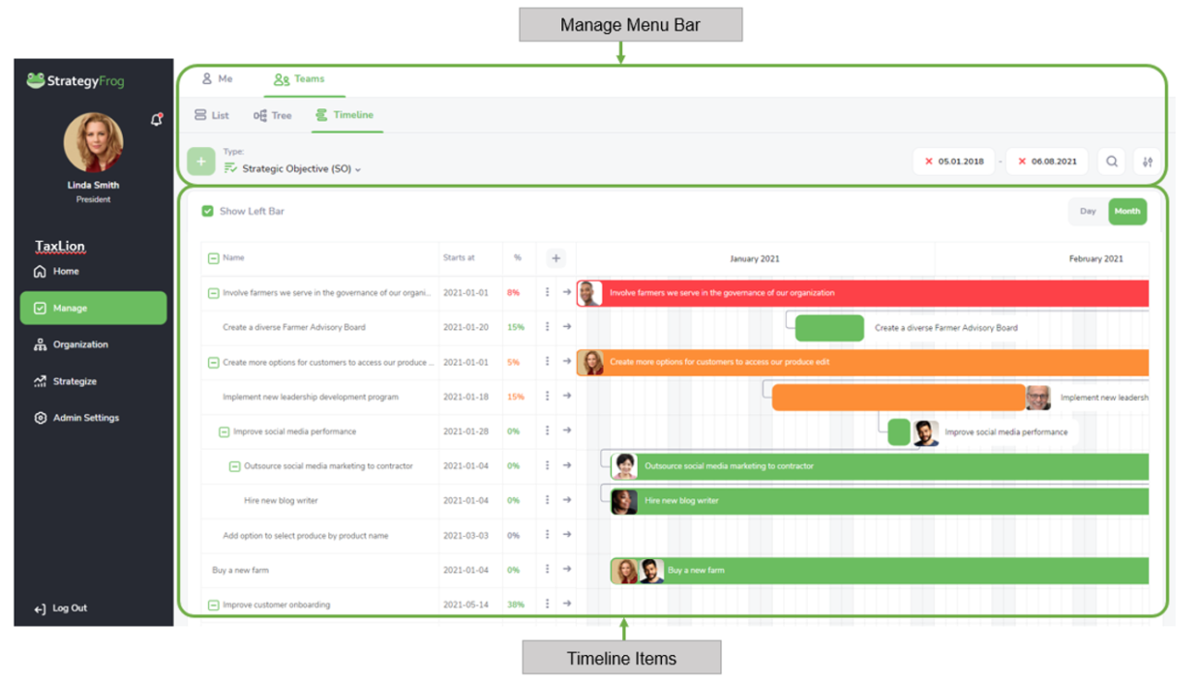Collapse the Improve social media performance row

click(x=225, y=431)
